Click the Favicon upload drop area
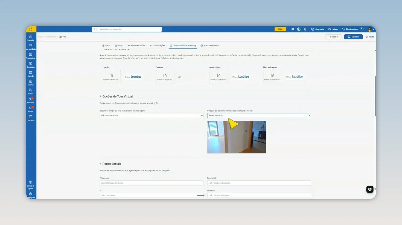The height and width of the screenshot is (225, 402). coord(165,77)
